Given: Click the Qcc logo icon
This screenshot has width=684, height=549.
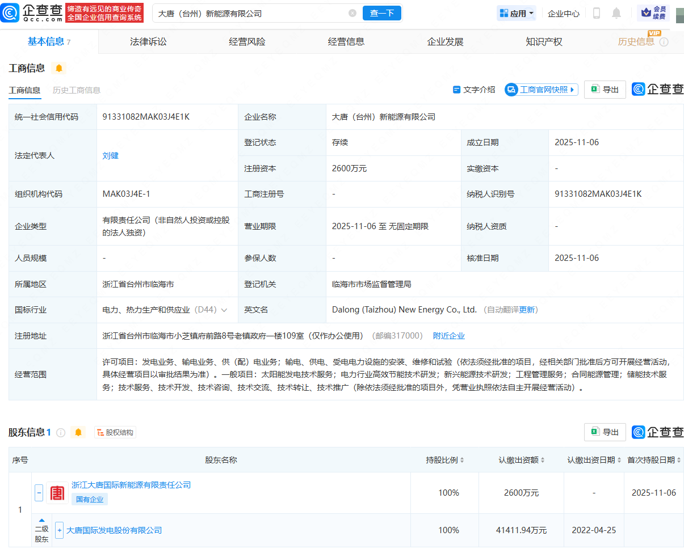Looking at the screenshot, I should (x=10, y=12).
